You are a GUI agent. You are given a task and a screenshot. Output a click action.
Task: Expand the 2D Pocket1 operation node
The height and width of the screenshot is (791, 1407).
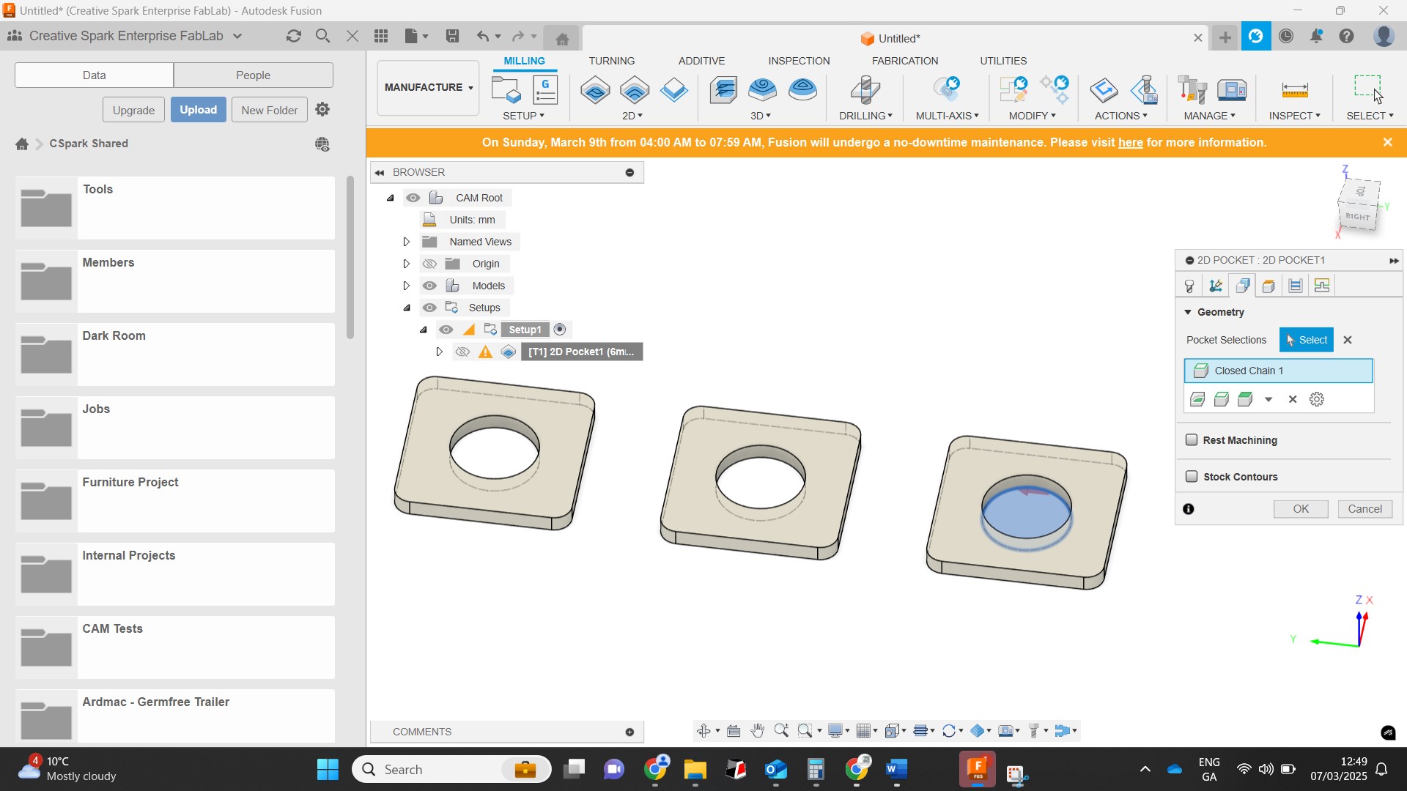coord(439,352)
